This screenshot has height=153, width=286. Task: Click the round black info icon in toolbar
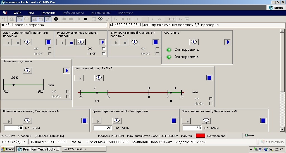pyautogui.click(x=56, y=19)
